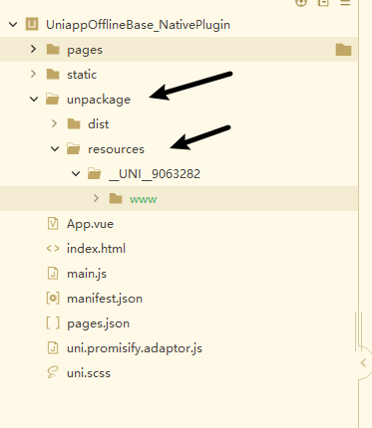Click the App.vue file icon

(x=53, y=223)
